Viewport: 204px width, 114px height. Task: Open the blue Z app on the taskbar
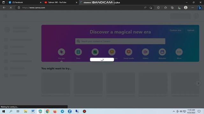[x=70, y=111]
